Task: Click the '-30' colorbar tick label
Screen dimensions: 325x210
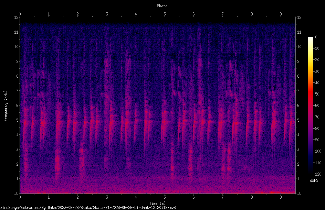Action: (x=316, y=71)
